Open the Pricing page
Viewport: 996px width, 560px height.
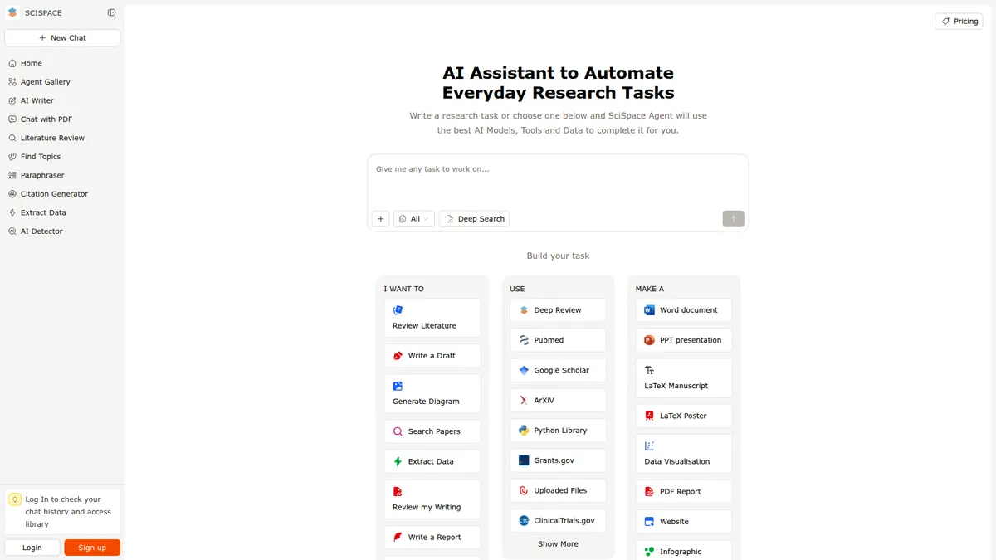(959, 22)
